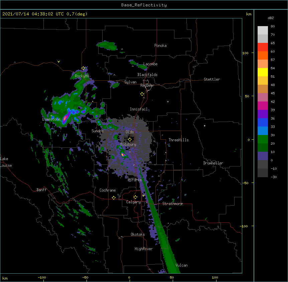This screenshot has height=282, width=288.
Task: Click the yellow diamond marker near RockyMH
Action: pyautogui.click(x=83, y=68)
